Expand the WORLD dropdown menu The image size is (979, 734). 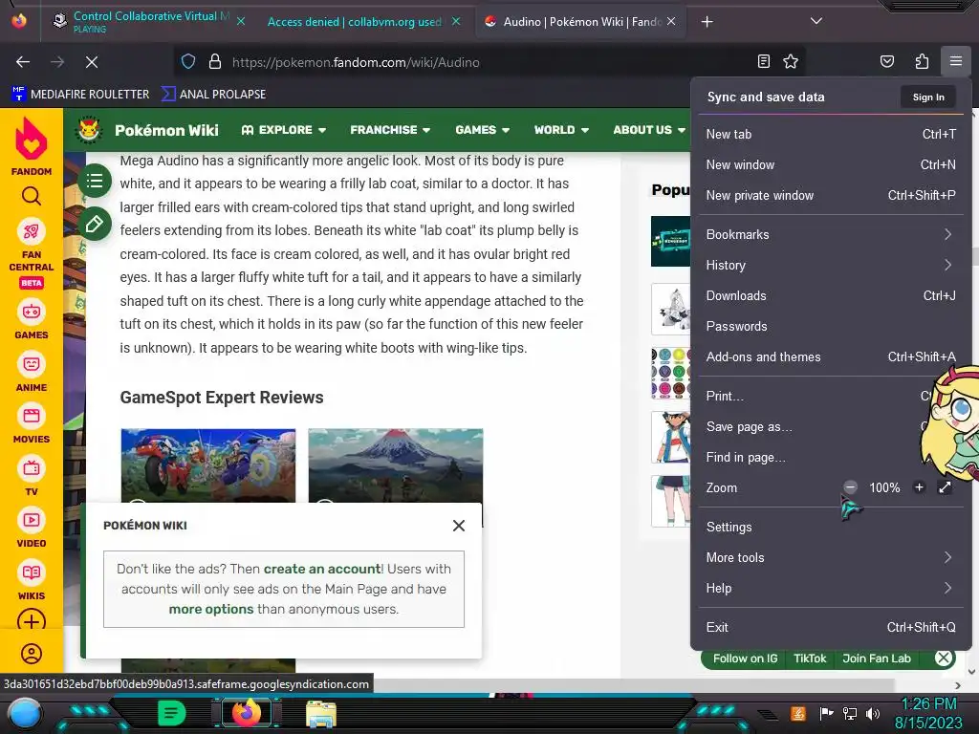tap(560, 130)
